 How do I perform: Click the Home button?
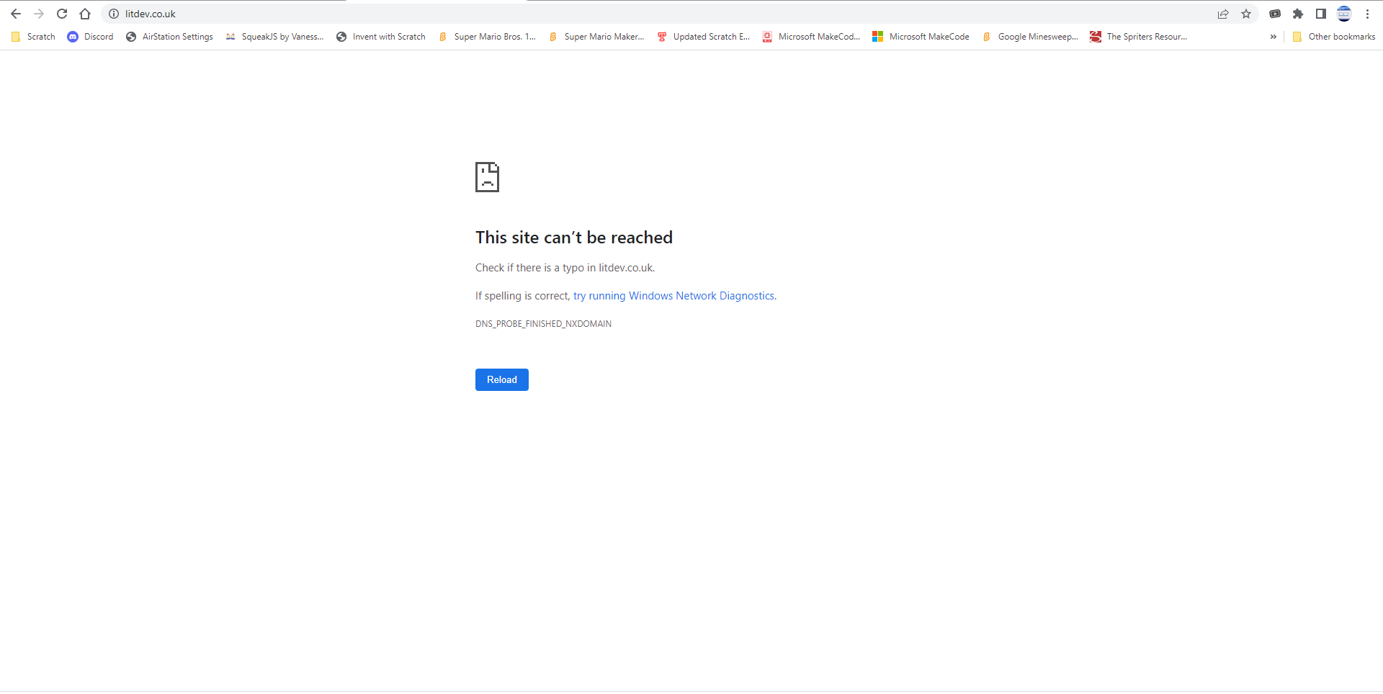[85, 13]
